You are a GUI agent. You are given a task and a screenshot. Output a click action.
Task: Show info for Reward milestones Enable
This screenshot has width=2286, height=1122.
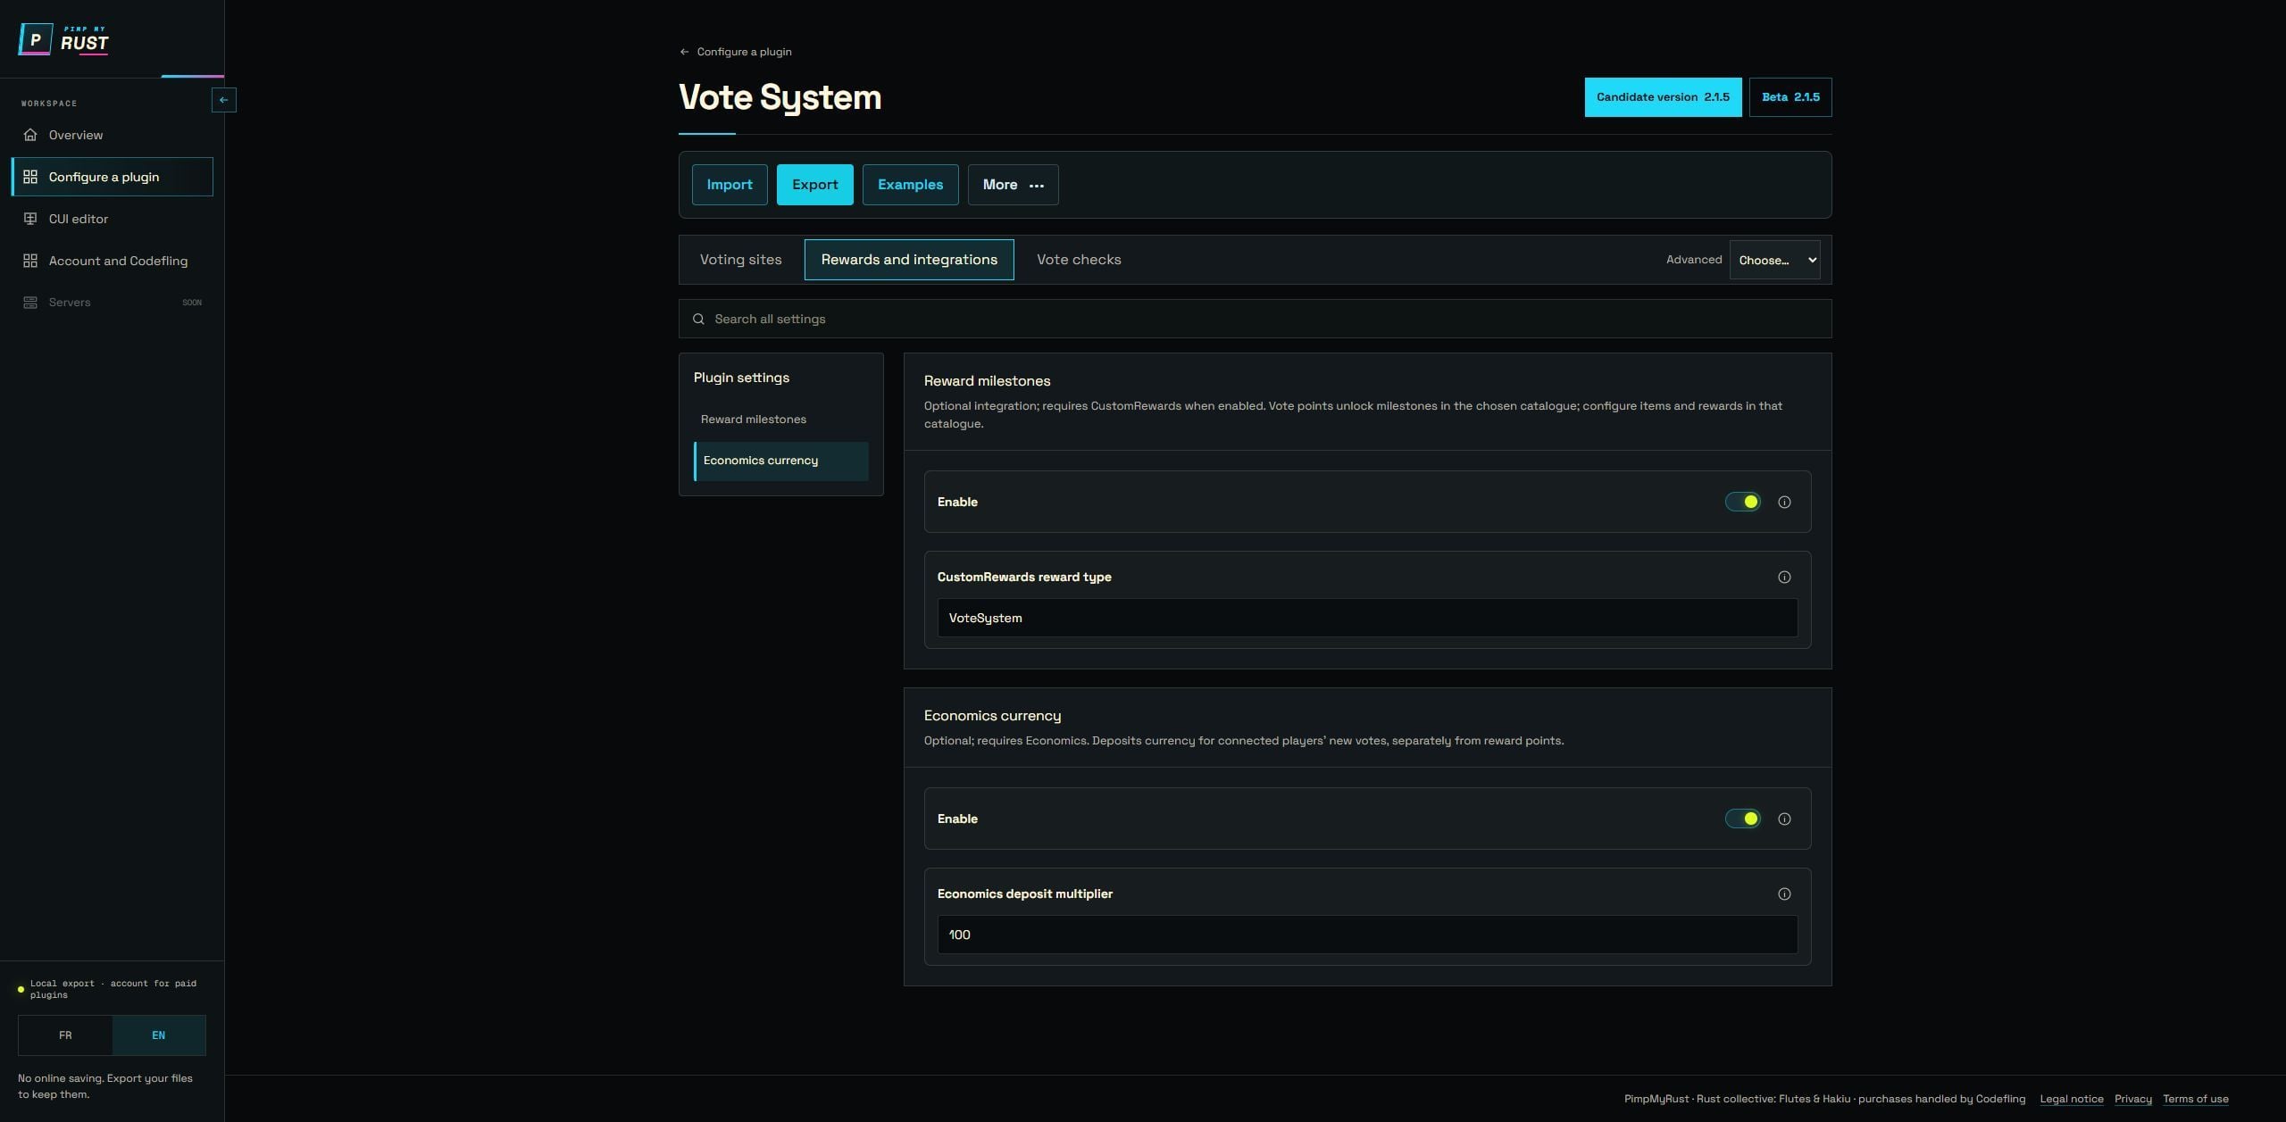click(1784, 502)
